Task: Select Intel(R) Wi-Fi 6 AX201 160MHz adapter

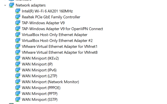Action: 47,11
